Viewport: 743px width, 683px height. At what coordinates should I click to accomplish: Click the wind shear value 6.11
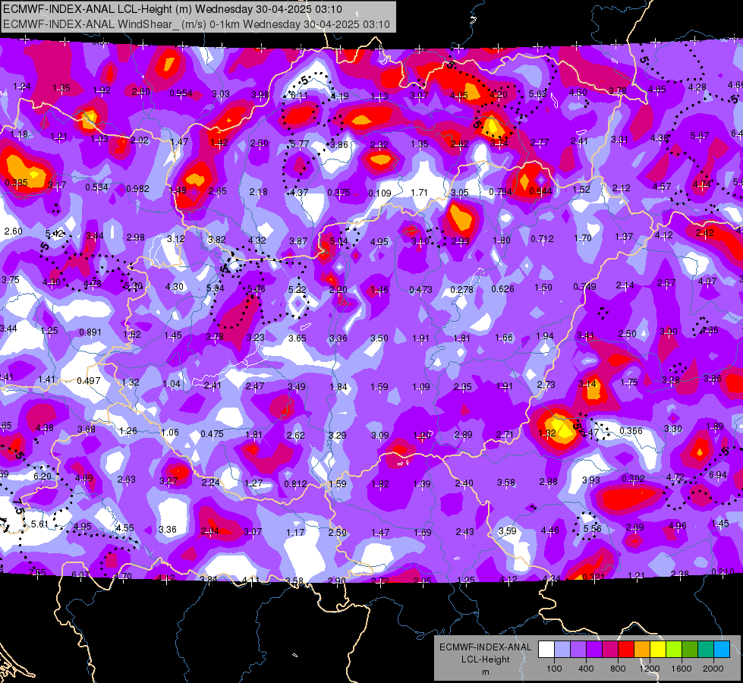point(299,96)
